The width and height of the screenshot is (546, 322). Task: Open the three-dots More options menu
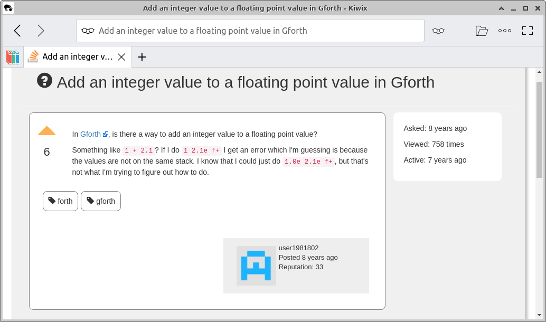click(504, 31)
